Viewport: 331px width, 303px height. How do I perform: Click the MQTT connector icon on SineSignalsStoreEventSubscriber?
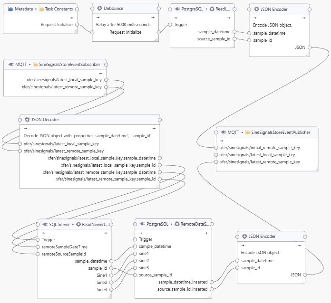[11, 64]
